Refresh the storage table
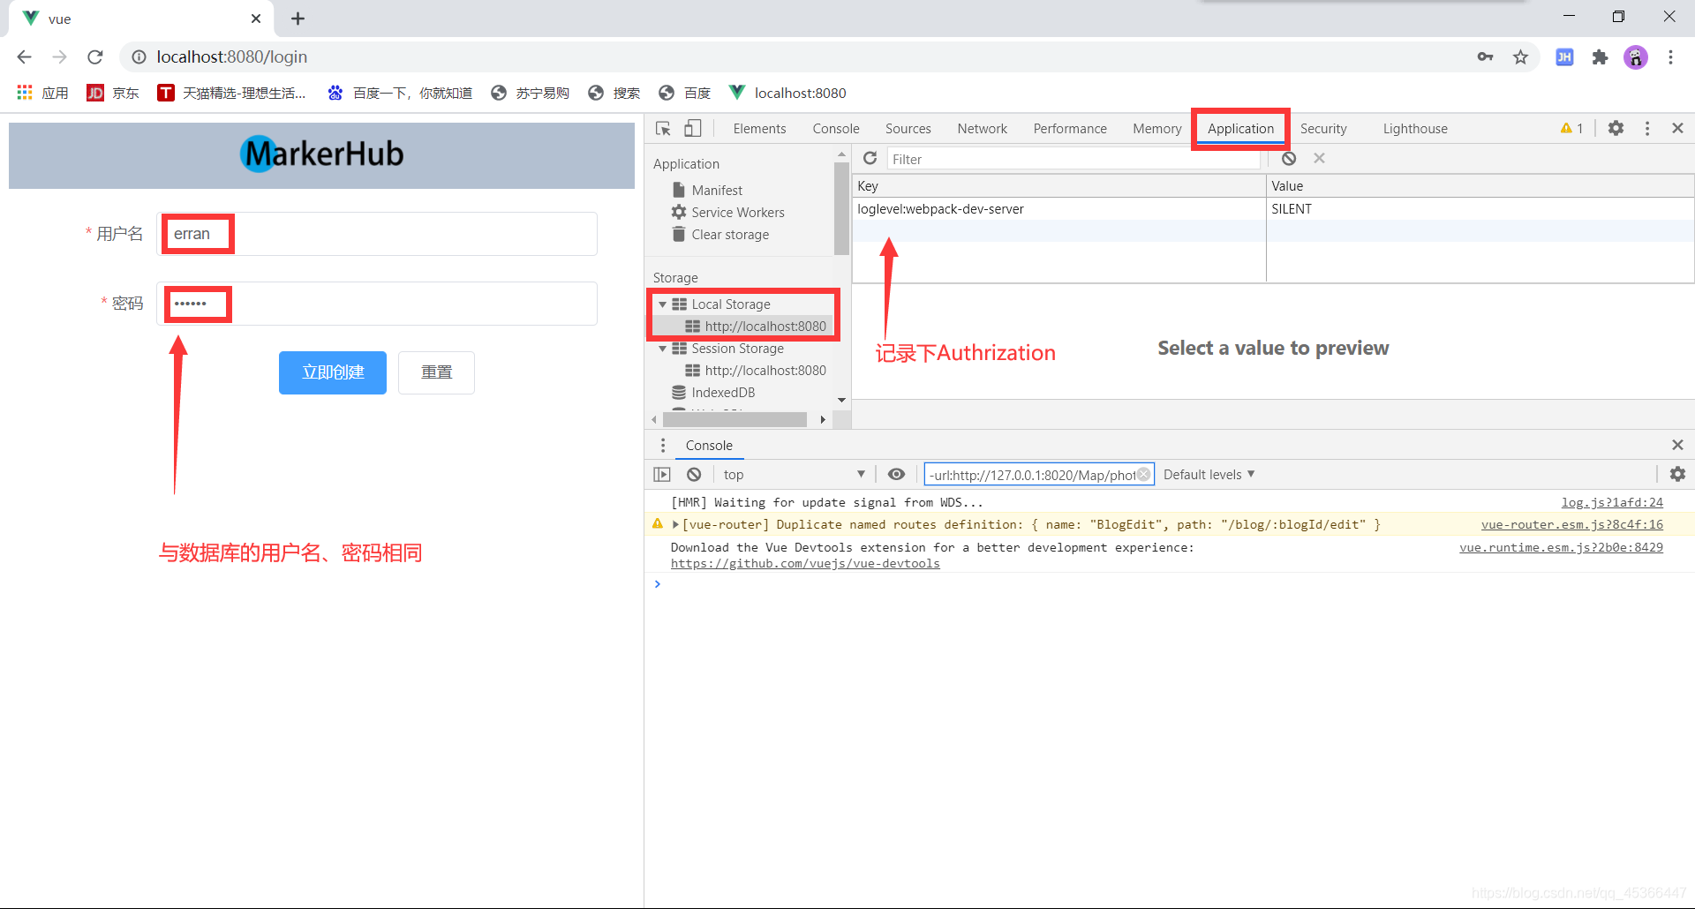1695x909 pixels. click(870, 158)
